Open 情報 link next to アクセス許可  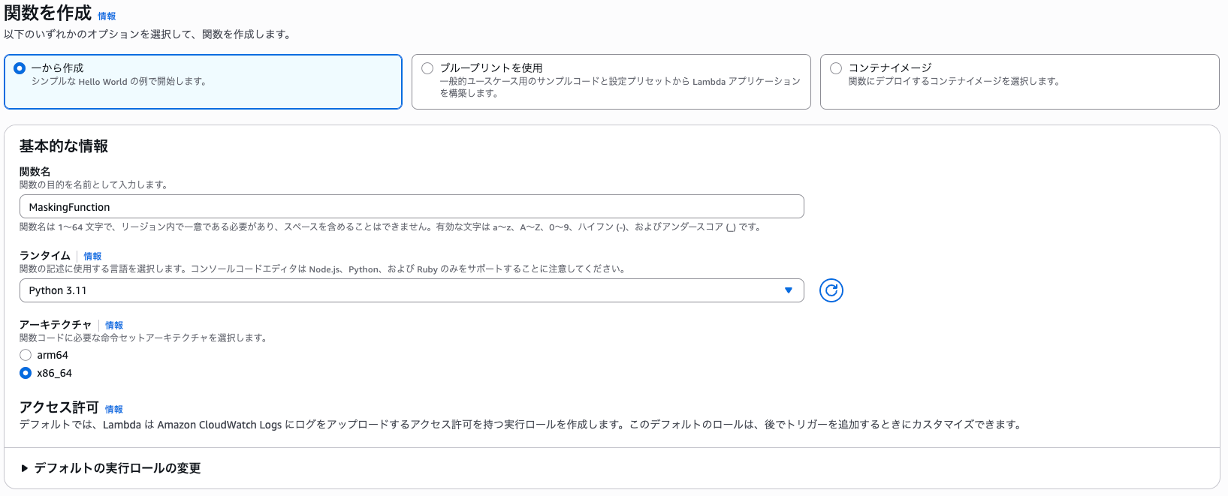click(114, 409)
